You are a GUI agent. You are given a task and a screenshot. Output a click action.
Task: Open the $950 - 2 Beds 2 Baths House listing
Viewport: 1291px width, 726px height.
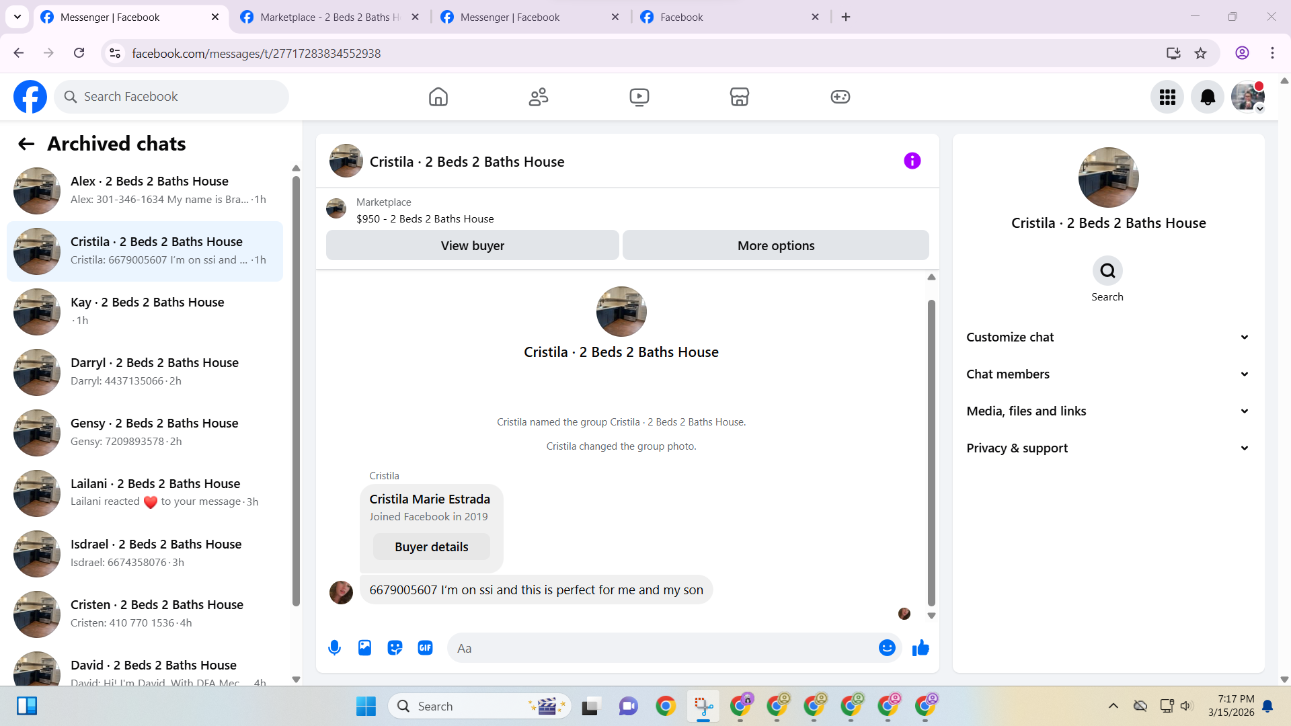click(x=425, y=219)
